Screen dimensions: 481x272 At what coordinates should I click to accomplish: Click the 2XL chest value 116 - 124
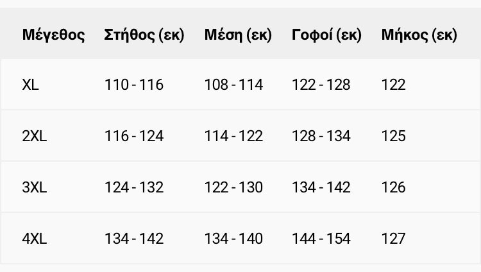(133, 136)
